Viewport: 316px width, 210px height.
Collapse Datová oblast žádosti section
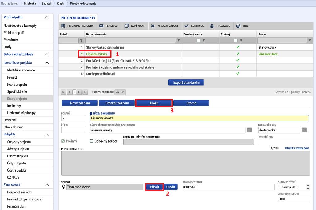pos(47,55)
